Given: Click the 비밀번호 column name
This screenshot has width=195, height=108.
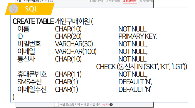Looking at the screenshot, I should tap(29, 44).
